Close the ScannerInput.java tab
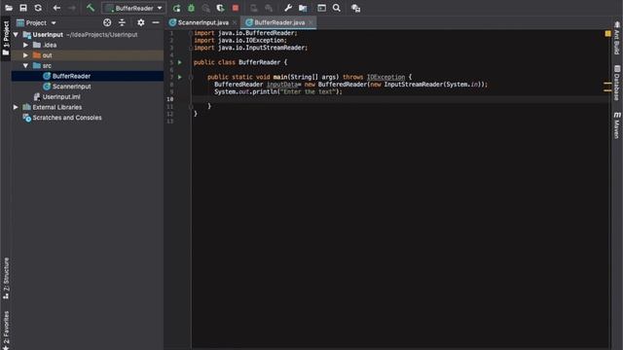The height and width of the screenshot is (350, 623). [235, 22]
